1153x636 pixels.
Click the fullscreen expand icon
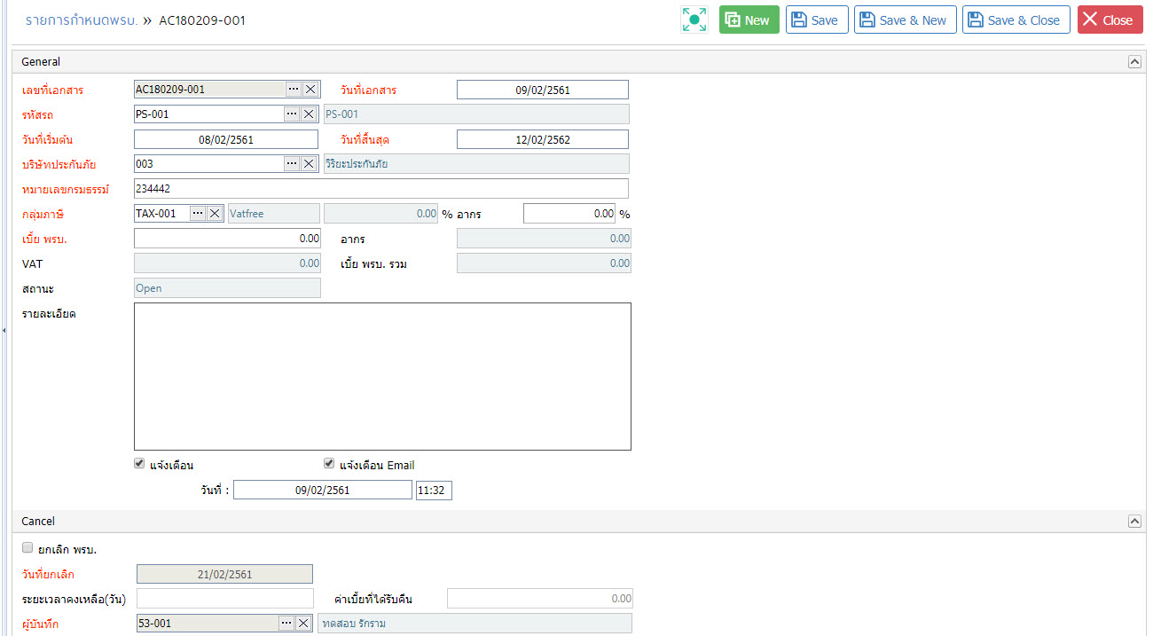pos(694,20)
